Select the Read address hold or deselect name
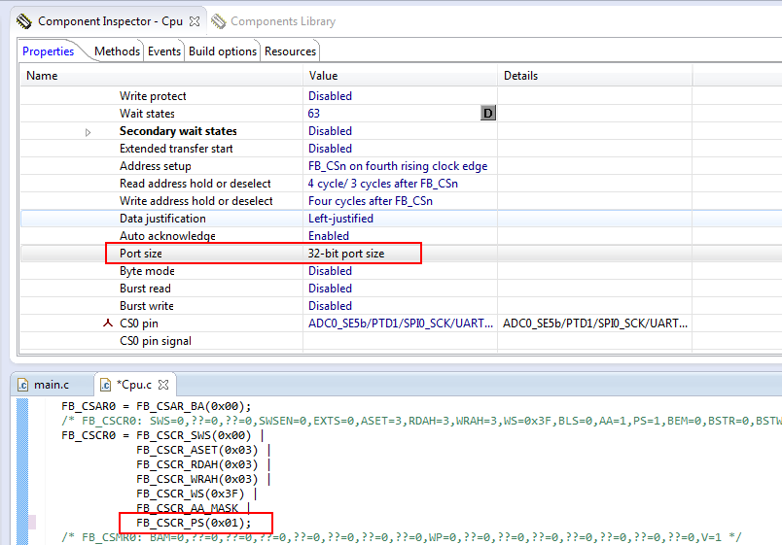The height and width of the screenshot is (545, 782). (x=195, y=184)
